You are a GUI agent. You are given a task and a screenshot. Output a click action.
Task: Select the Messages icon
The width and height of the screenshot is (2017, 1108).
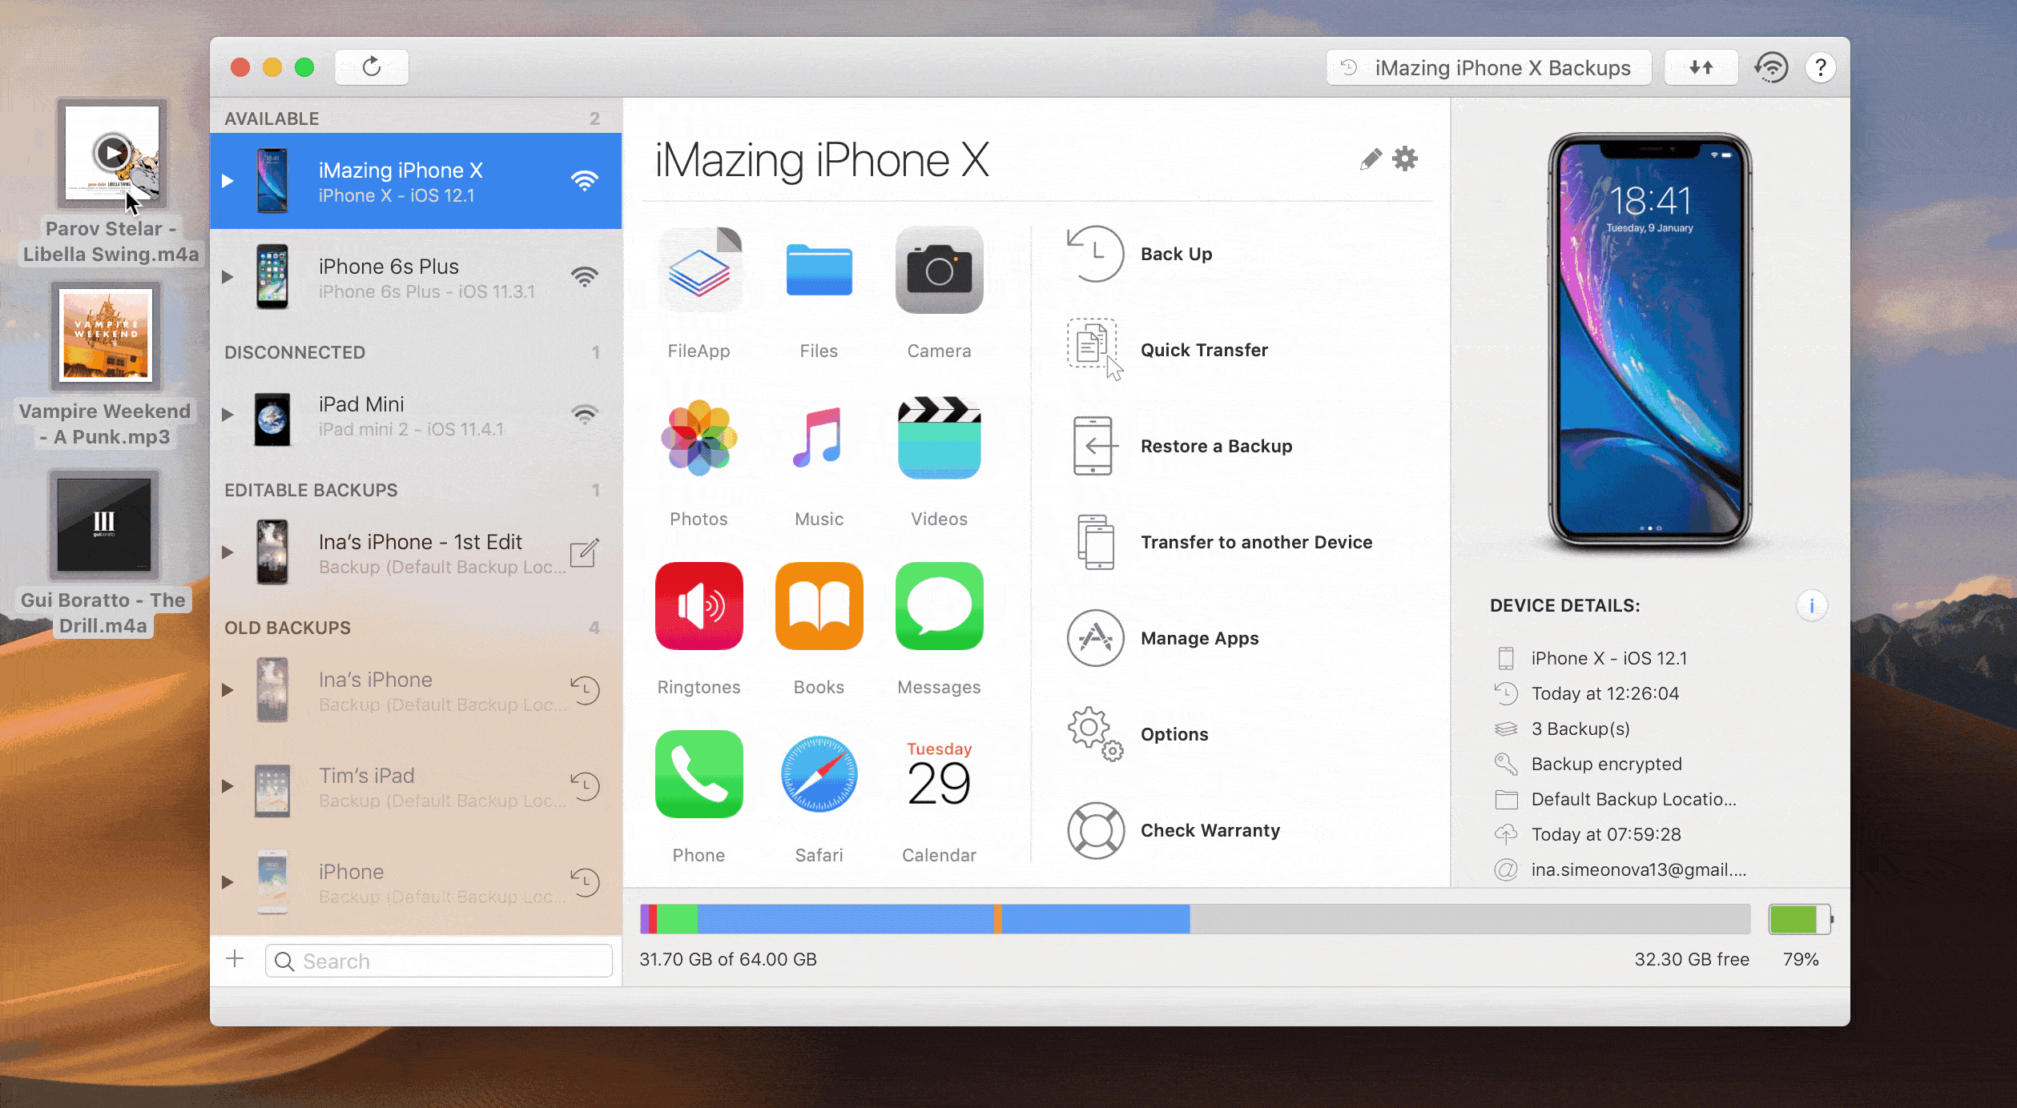pyautogui.click(x=939, y=607)
